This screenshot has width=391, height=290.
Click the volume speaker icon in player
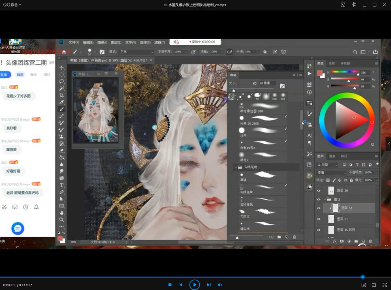pos(220,285)
